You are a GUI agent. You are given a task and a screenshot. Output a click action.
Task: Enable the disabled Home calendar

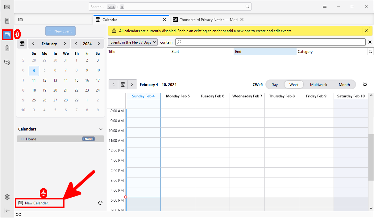click(88, 139)
